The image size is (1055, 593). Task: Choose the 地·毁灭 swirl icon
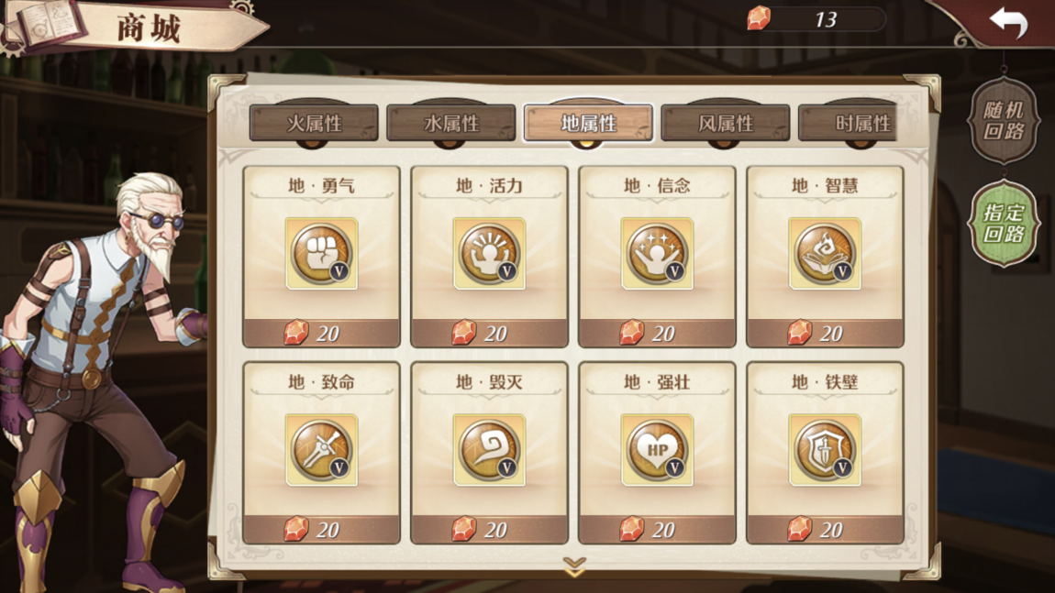[x=489, y=450]
